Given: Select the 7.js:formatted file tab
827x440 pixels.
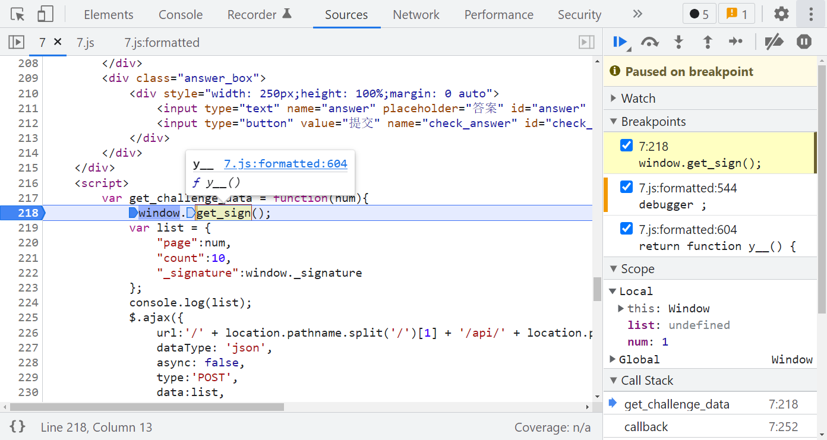Looking at the screenshot, I should 162,43.
